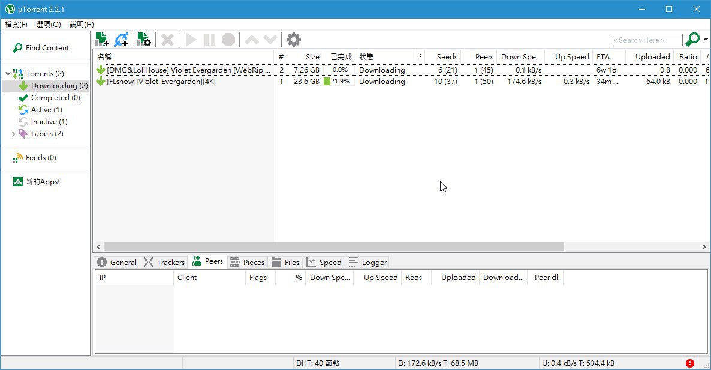711x370 pixels.
Task: Click the Move Up Queue arrow
Action: coord(252,40)
